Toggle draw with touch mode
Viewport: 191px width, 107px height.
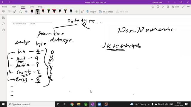pos(82,12)
